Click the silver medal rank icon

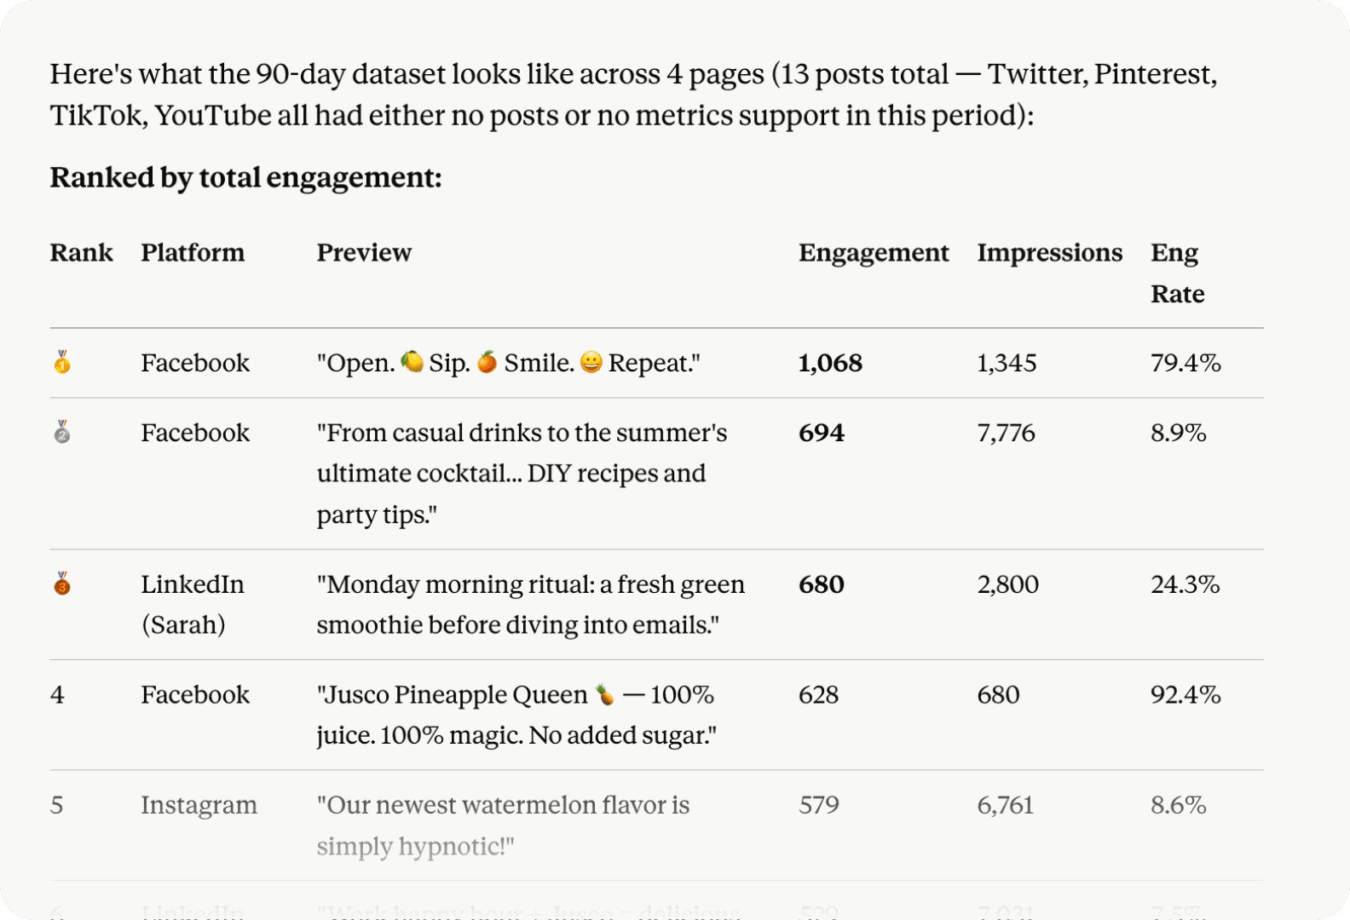point(62,432)
